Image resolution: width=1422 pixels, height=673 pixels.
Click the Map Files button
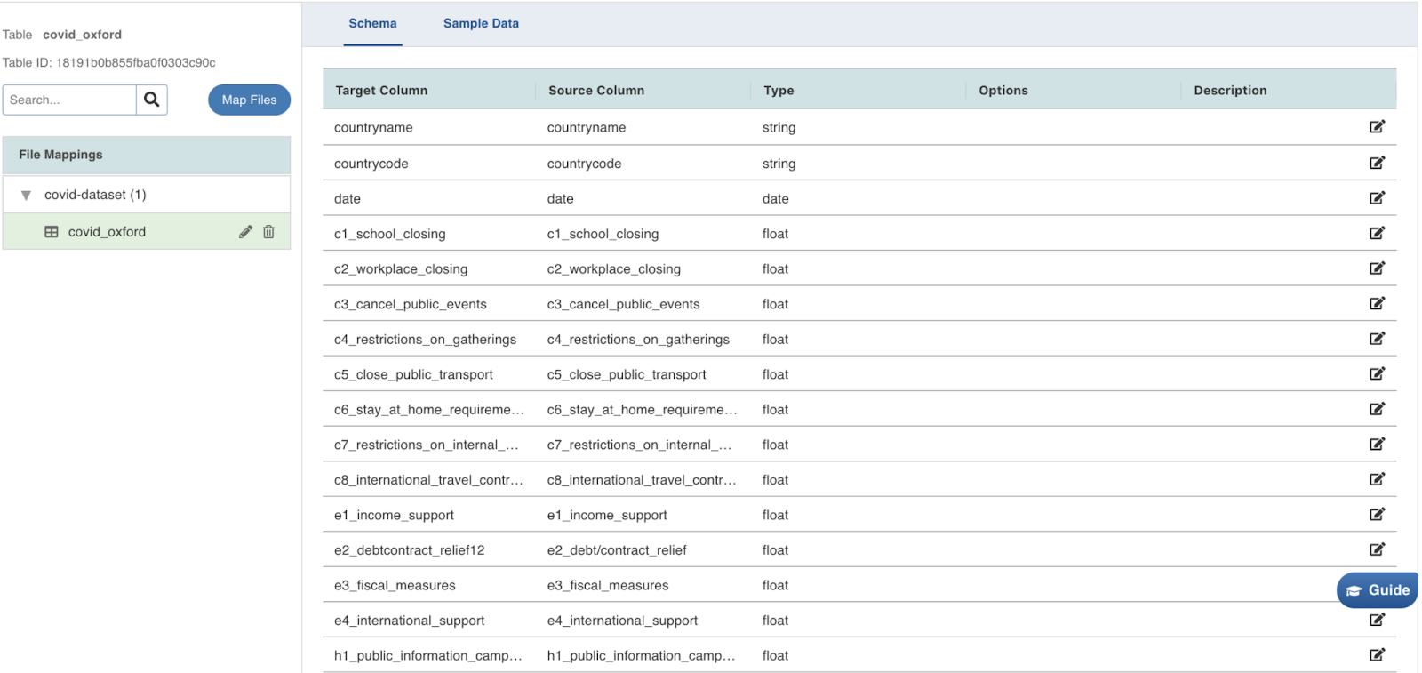[249, 100]
